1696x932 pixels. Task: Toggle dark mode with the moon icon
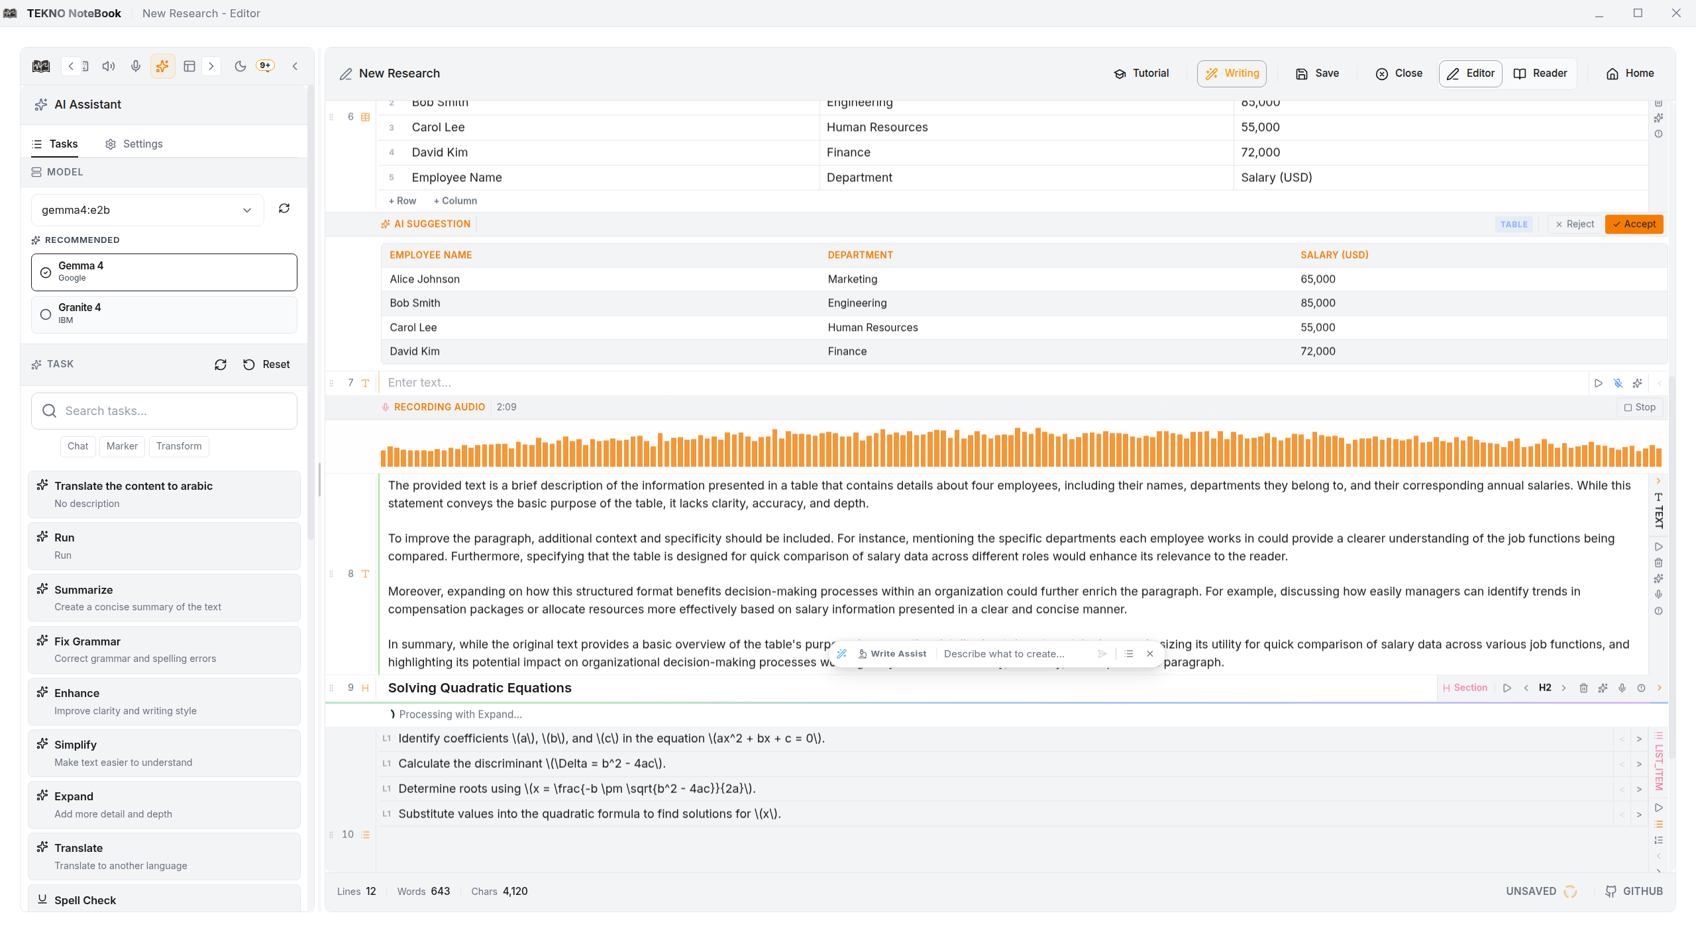point(240,66)
